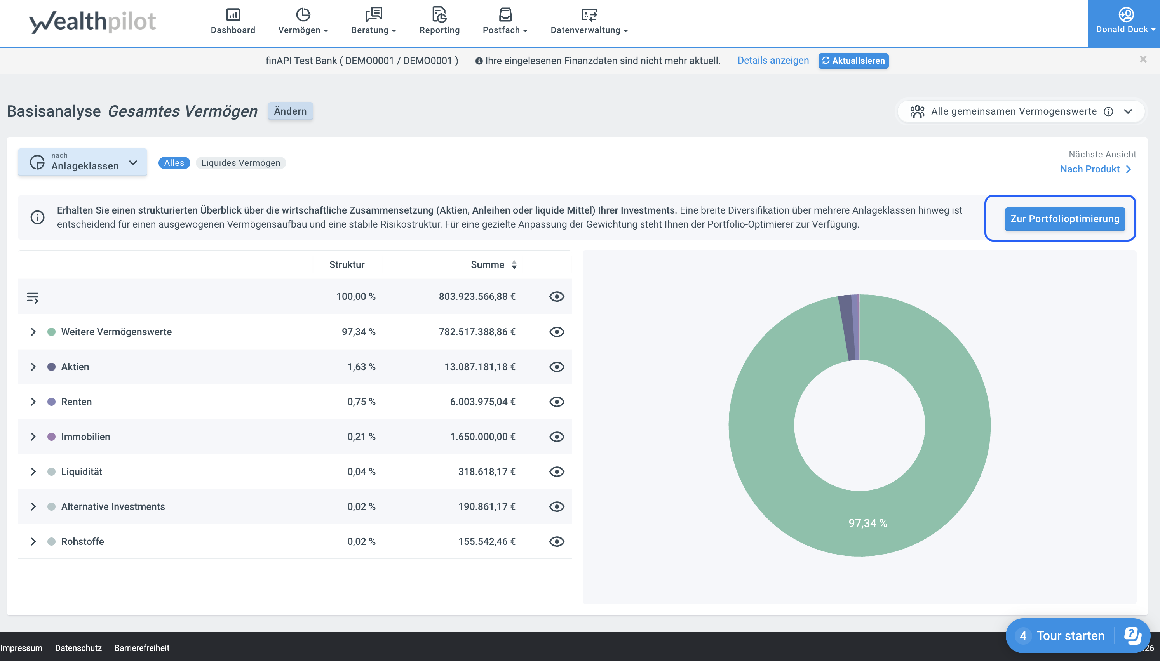Expand the Renten row chevron
The height and width of the screenshot is (661, 1160).
33,402
